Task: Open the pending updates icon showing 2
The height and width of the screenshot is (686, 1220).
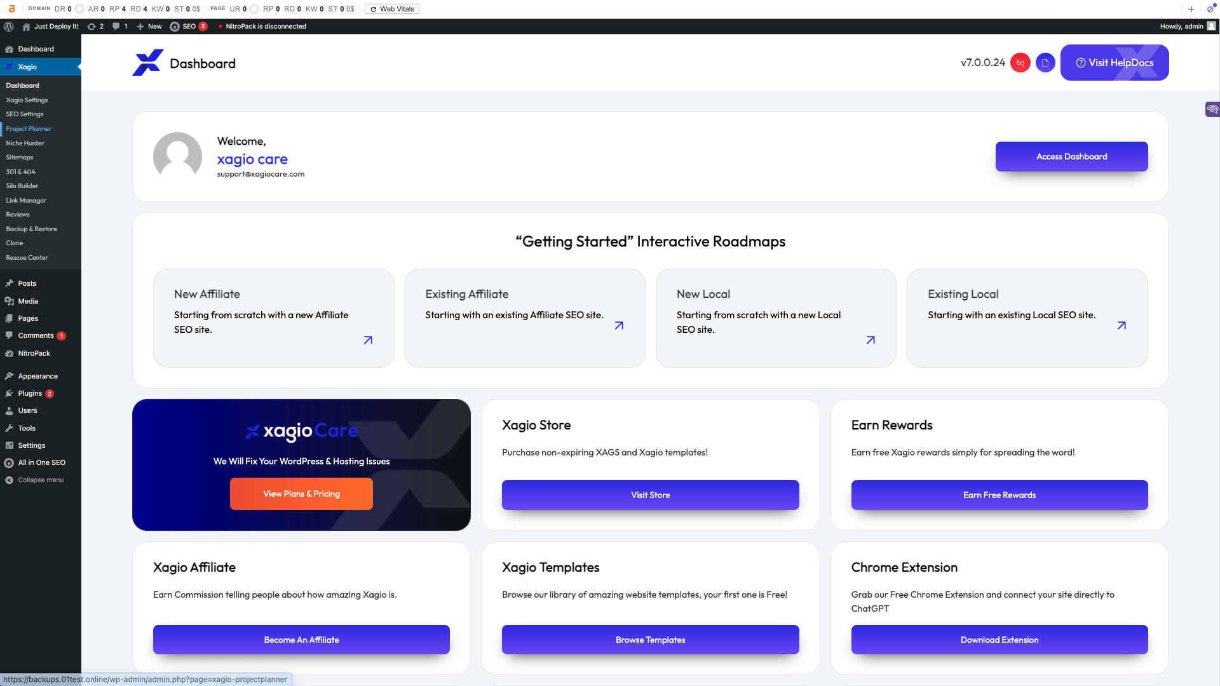Action: (x=95, y=27)
